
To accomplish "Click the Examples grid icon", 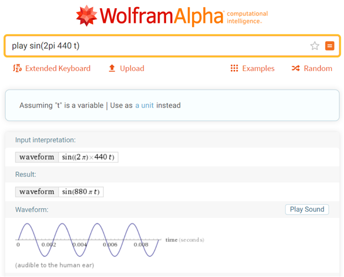I will click(234, 68).
